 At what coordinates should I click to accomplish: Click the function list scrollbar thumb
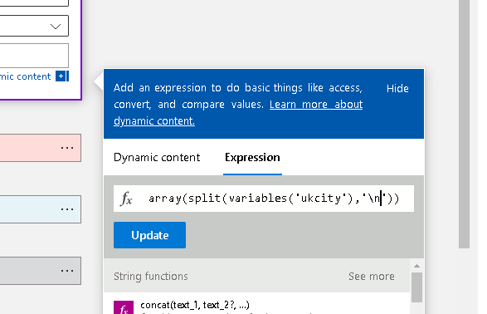[416, 287]
